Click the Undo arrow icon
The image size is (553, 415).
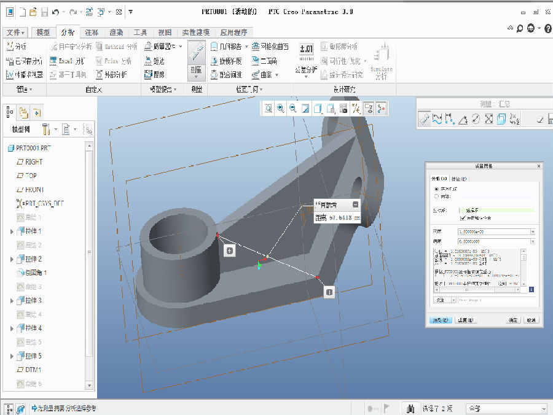tap(56, 12)
